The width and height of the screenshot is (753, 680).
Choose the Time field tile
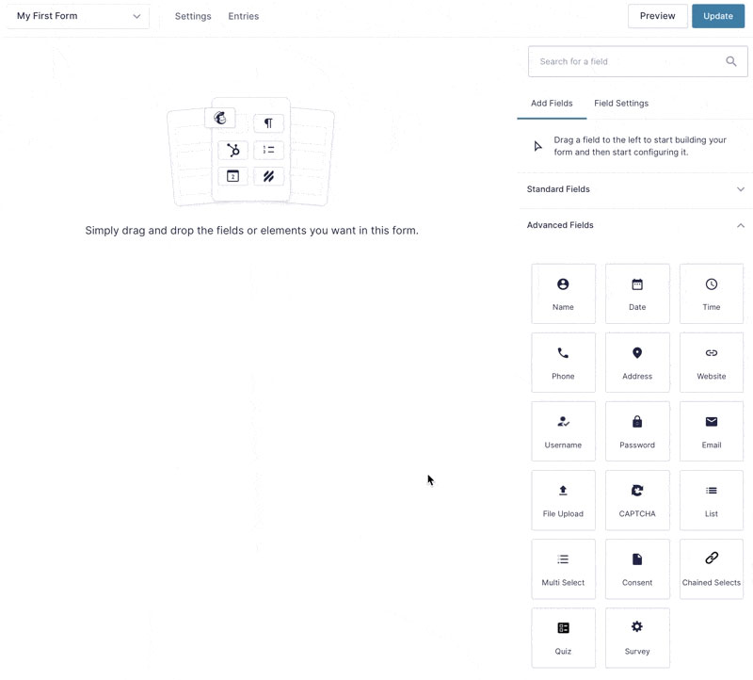[x=712, y=294]
